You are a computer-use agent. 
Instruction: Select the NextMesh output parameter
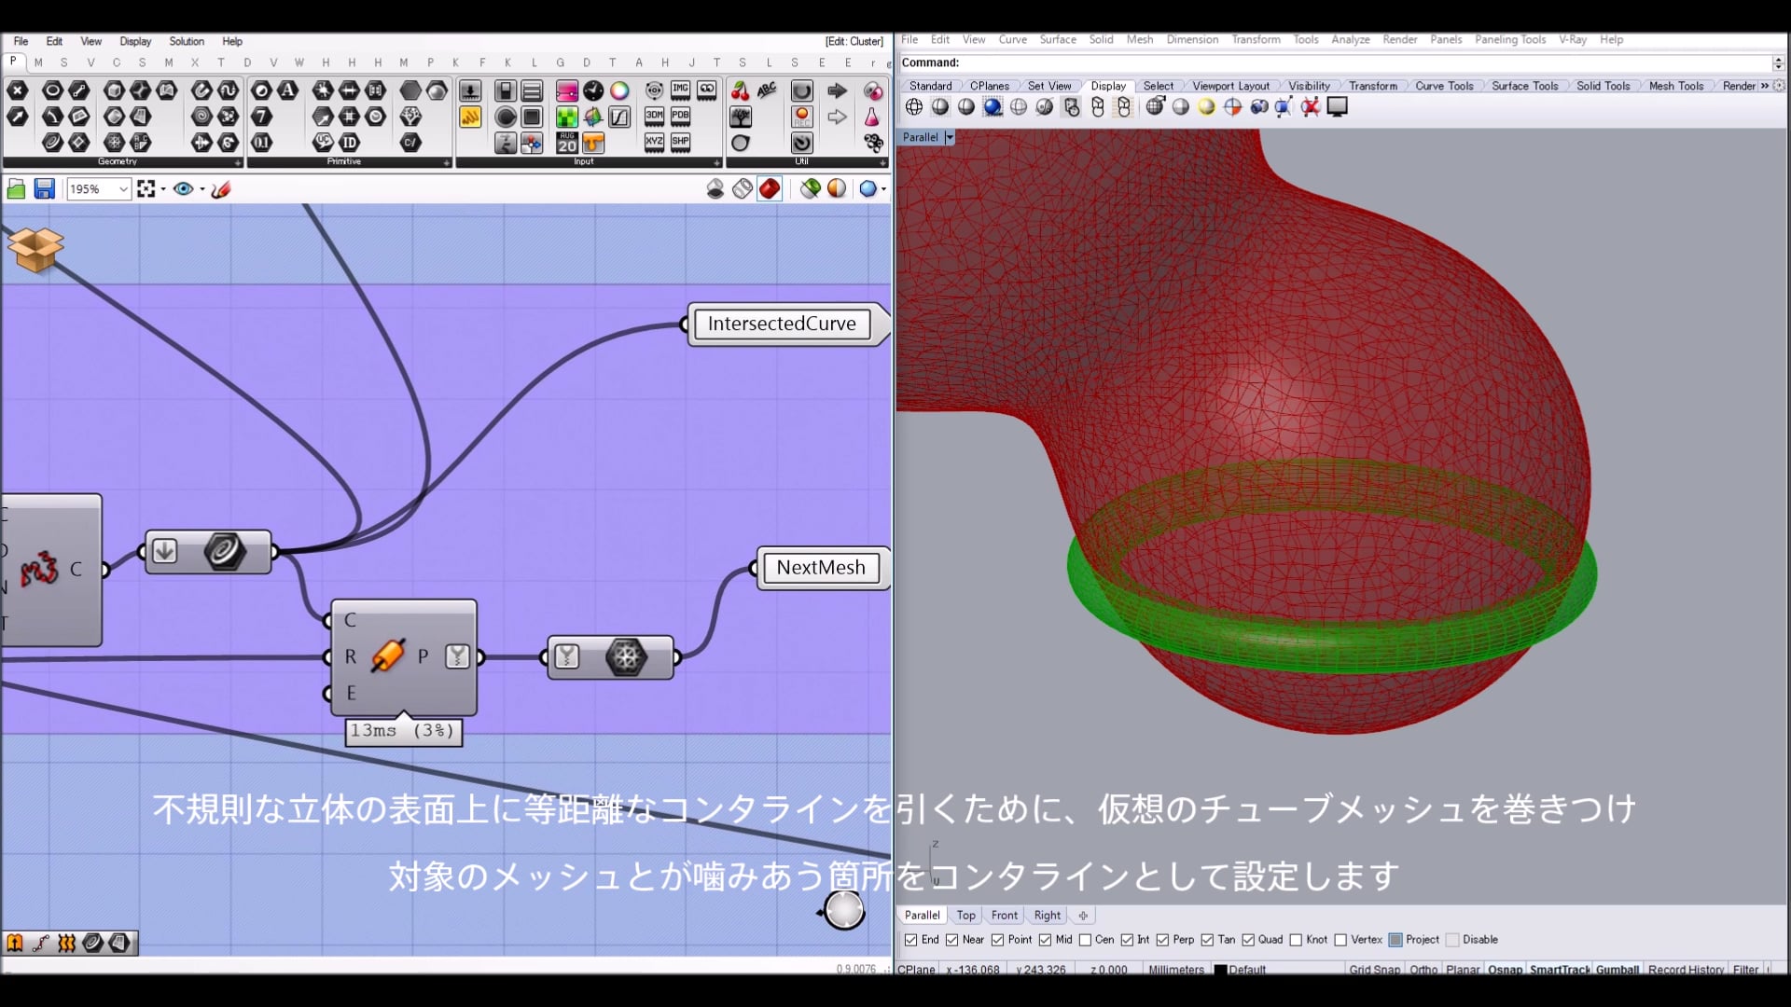[821, 567]
